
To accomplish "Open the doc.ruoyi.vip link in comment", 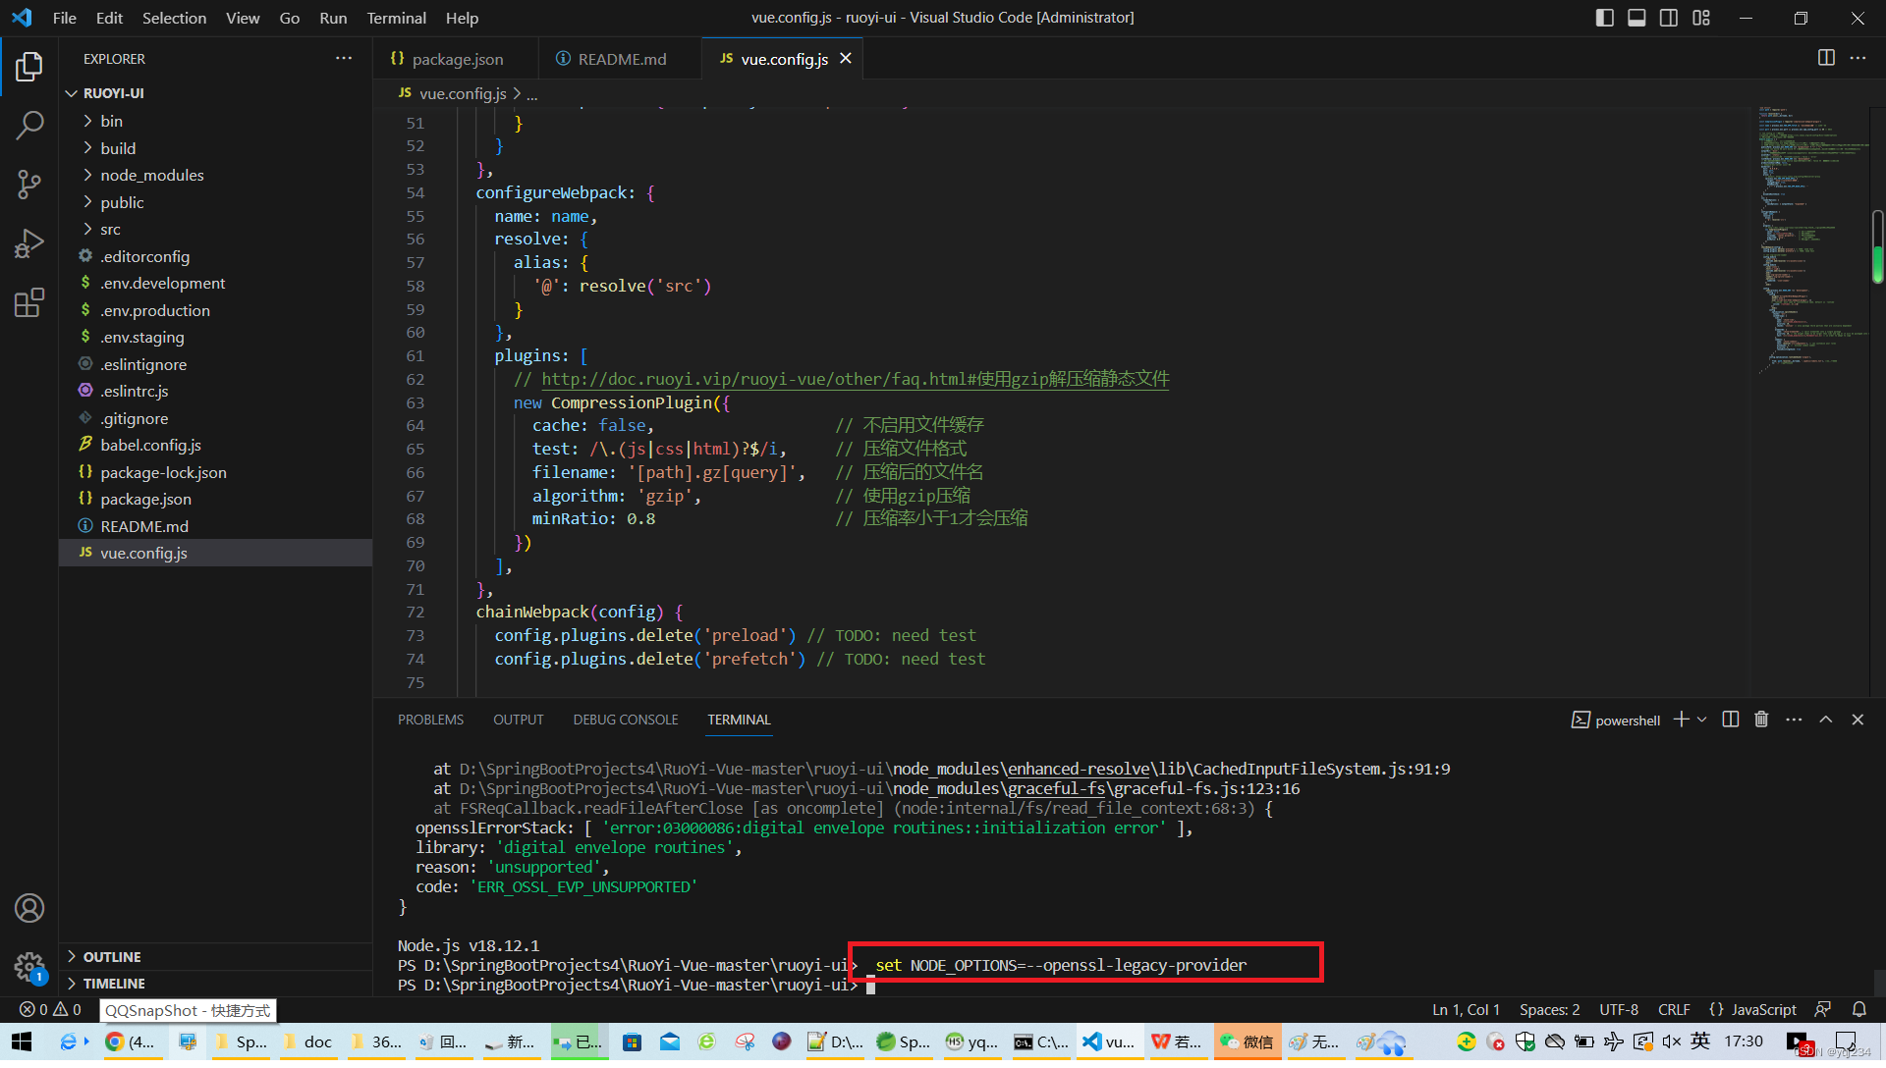I will pos(856,379).
